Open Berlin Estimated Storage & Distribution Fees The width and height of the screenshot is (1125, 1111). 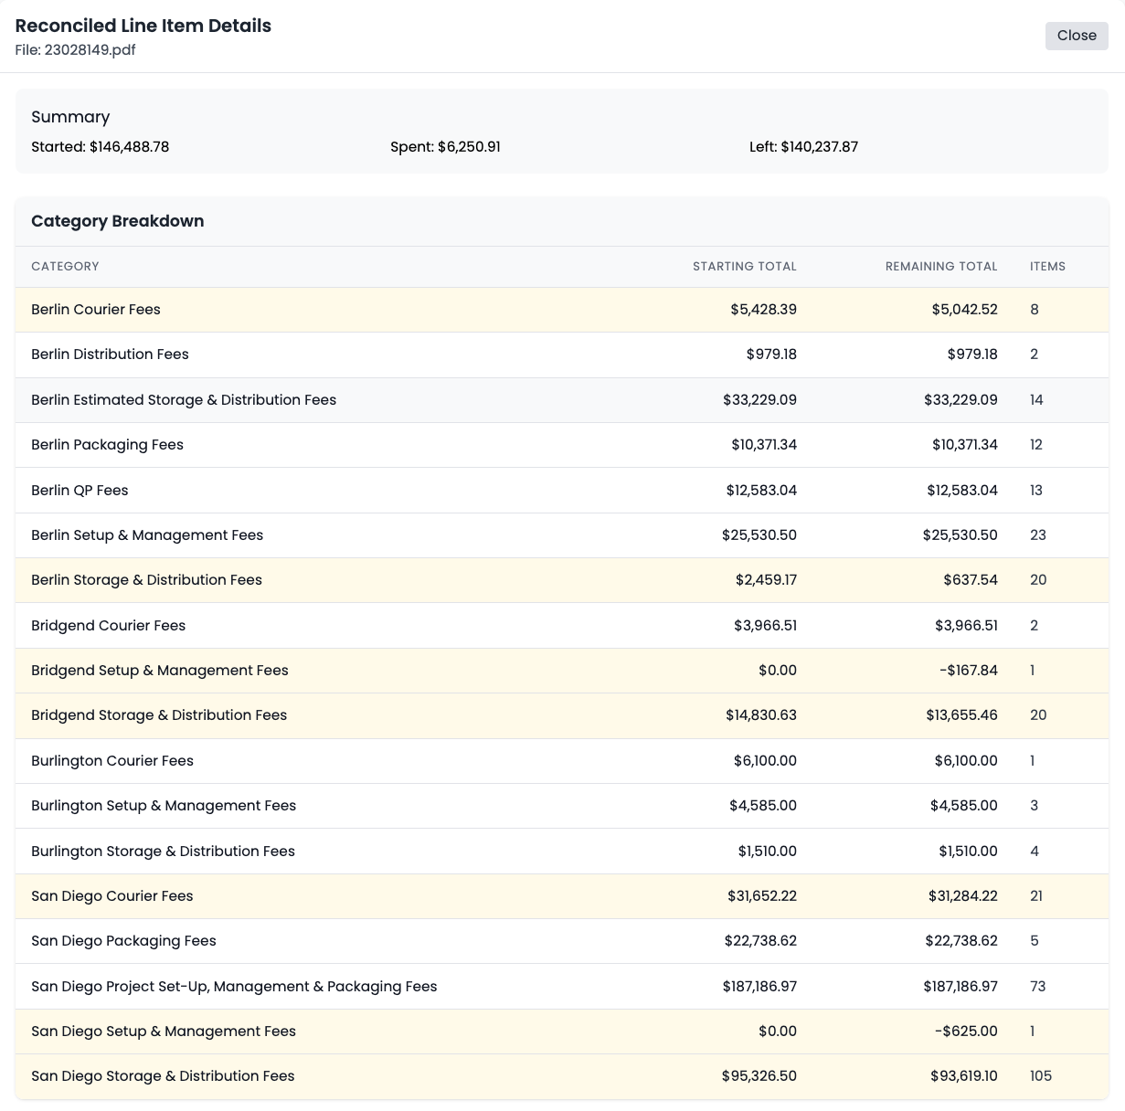[562, 400]
